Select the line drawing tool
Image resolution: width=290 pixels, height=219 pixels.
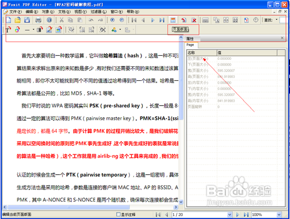click(x=27, y=30)
